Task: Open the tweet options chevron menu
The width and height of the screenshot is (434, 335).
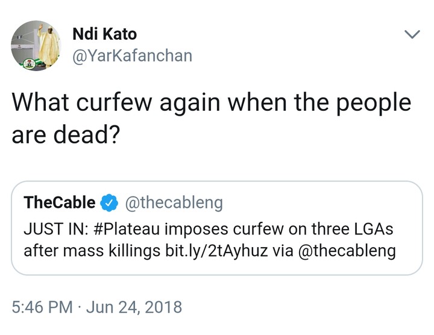Action: click(412, 36)
